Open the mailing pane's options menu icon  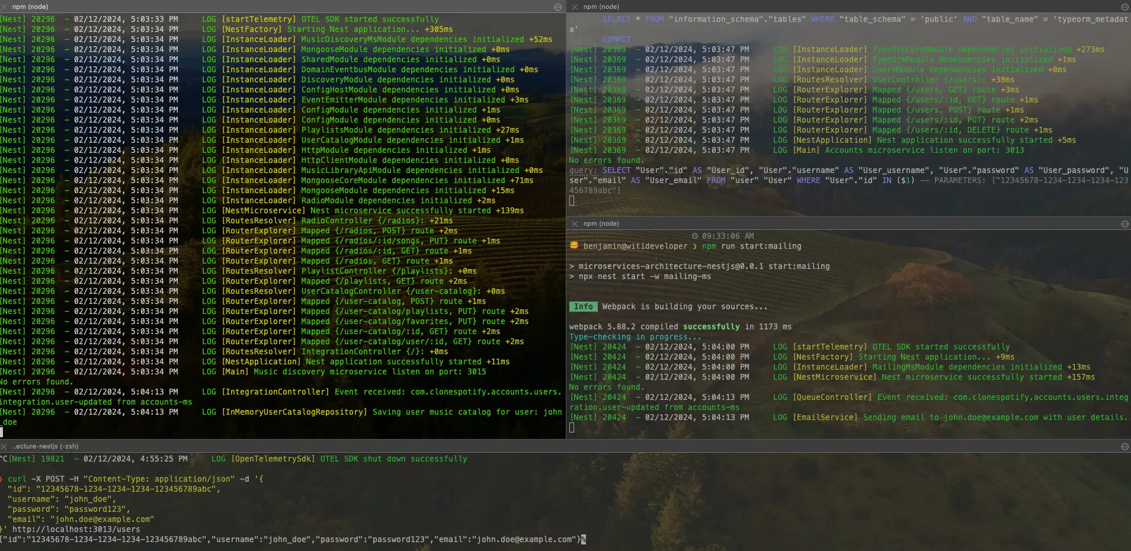tap(1124, 223)
